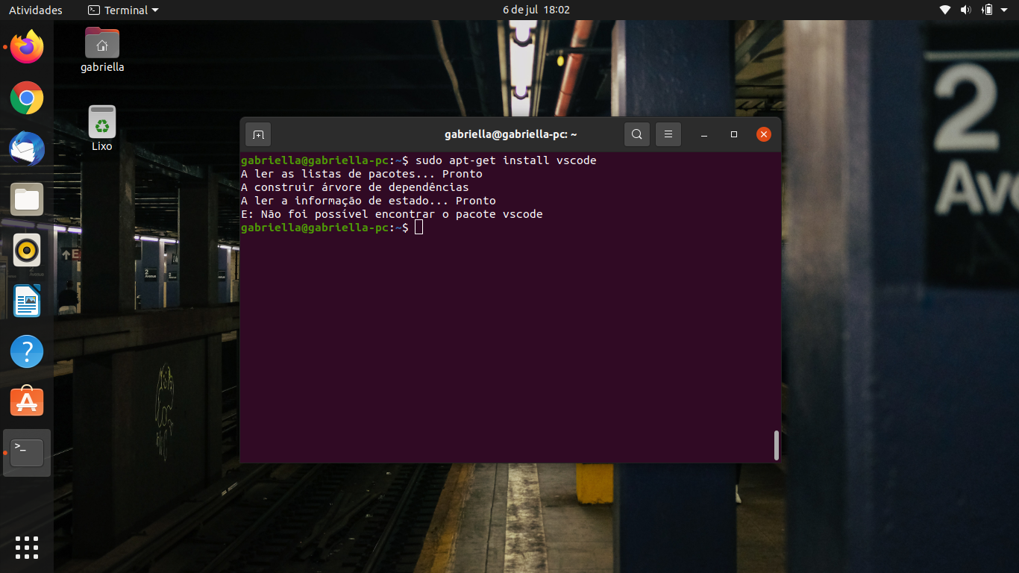Launch Rhythmbox music player

[x=27, y=250]
